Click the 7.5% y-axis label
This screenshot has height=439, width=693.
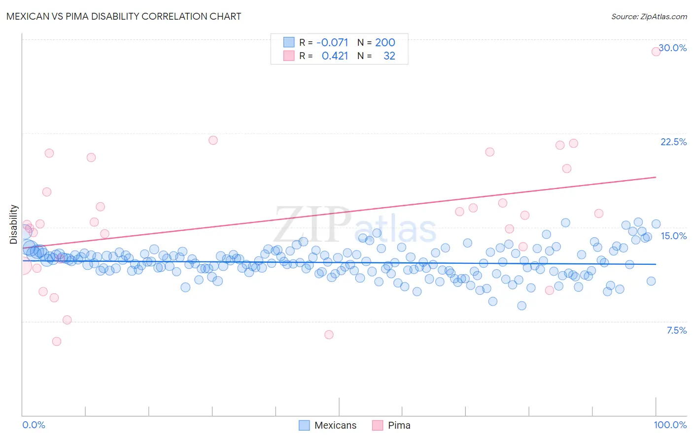[x=676, y=330]
